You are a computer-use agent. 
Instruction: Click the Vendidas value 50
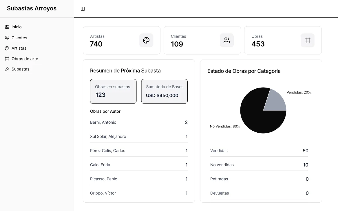306,151
